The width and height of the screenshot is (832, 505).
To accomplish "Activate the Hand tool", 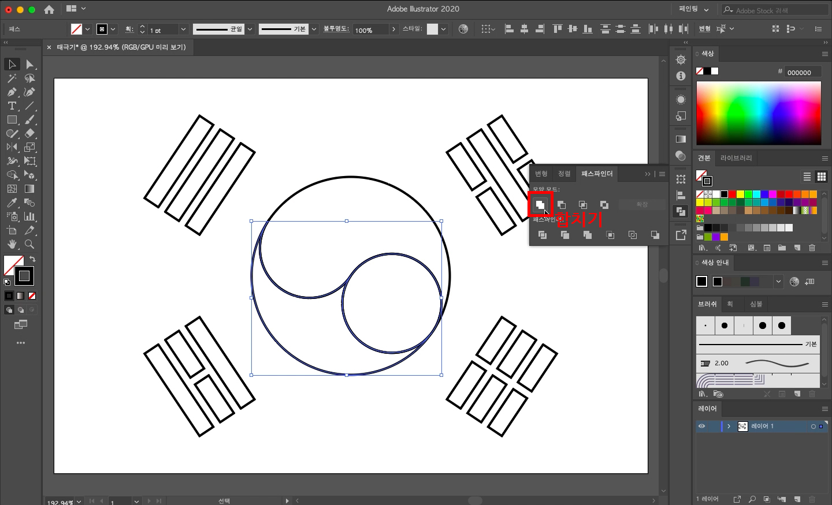I will click(12, 244).
